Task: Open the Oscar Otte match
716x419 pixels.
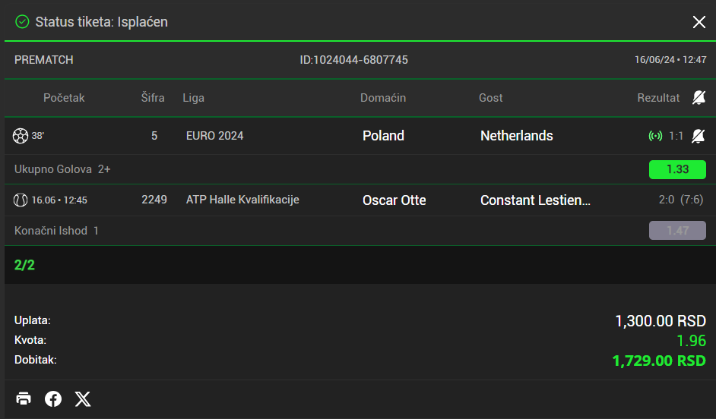Action: pyautogui.click(x=394, y=200)
